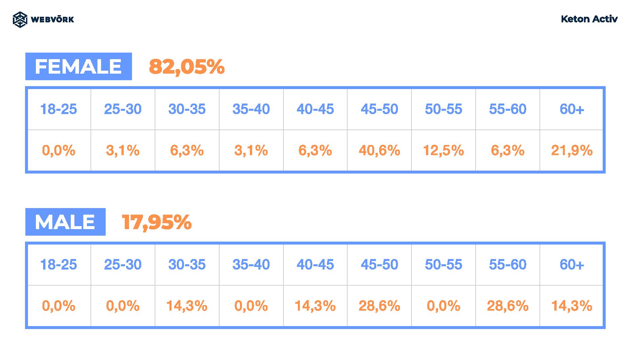Select male 45-50 value 28,6%
Image resolution: width=632 pixels, height=355 pixels.
(x=379, y=306)
